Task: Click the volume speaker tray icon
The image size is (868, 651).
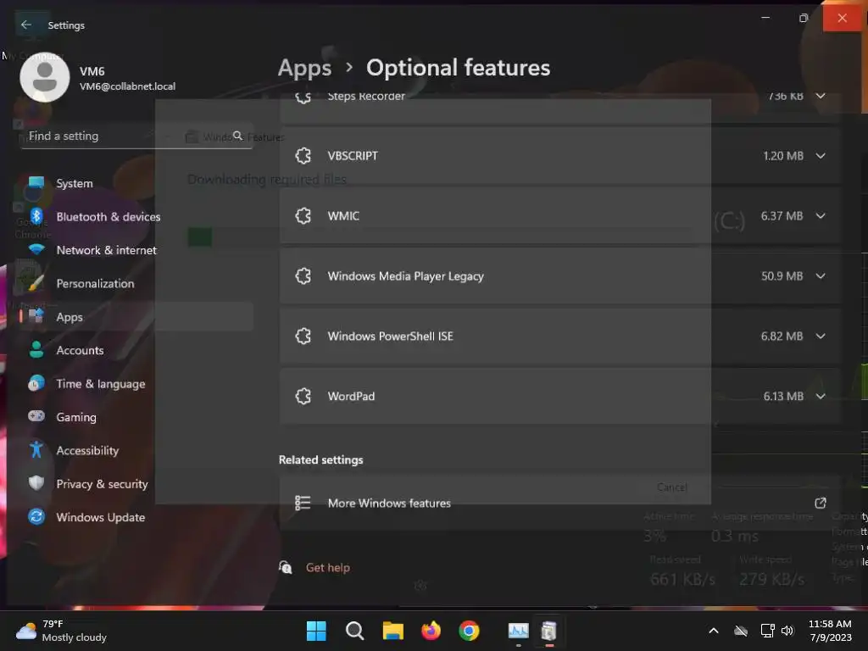Action: (787, 631)
